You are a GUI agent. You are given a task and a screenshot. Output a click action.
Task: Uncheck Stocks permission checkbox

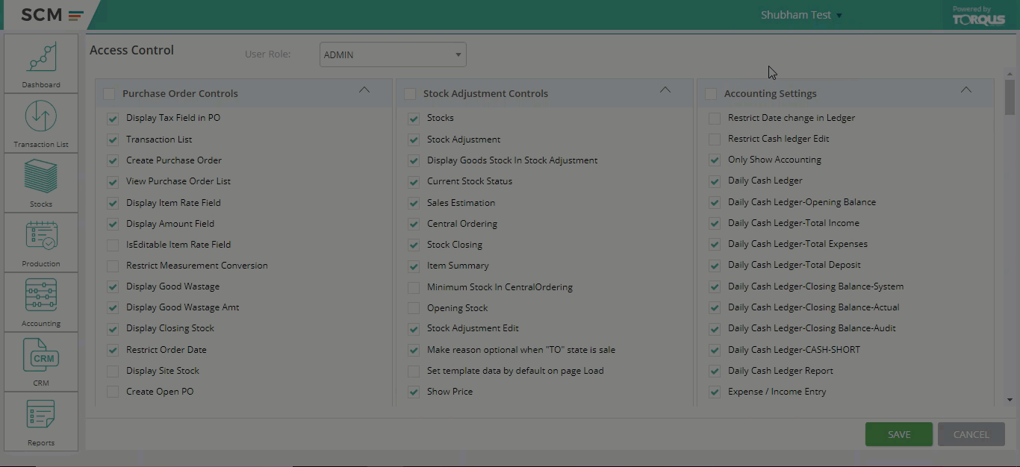coord(414,119)
